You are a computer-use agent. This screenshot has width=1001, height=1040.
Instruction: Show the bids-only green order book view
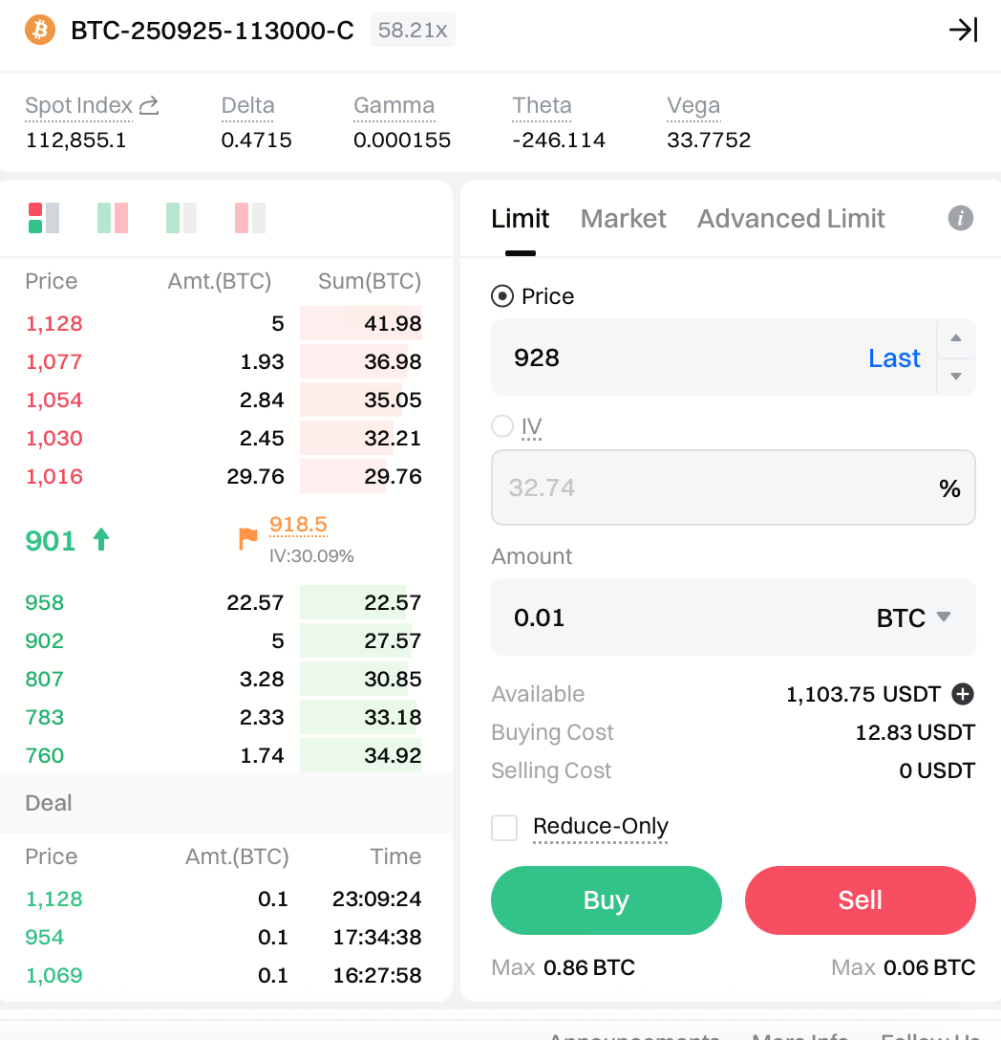(x=181, y=218)
